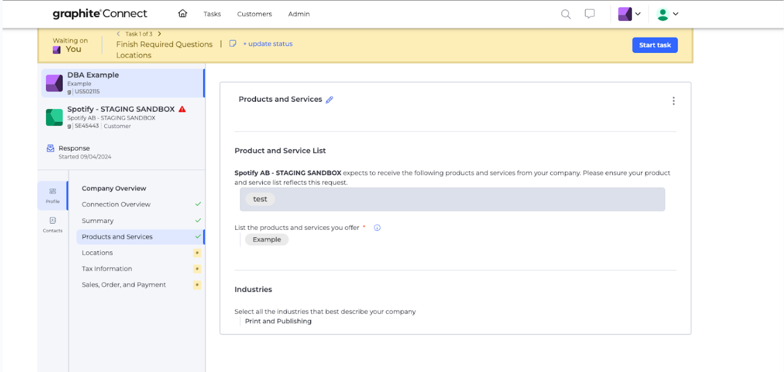This screenshot has height=372, width=784.
Task: Edit Products and Services using the pencil icon
Action: pos(329,99)
